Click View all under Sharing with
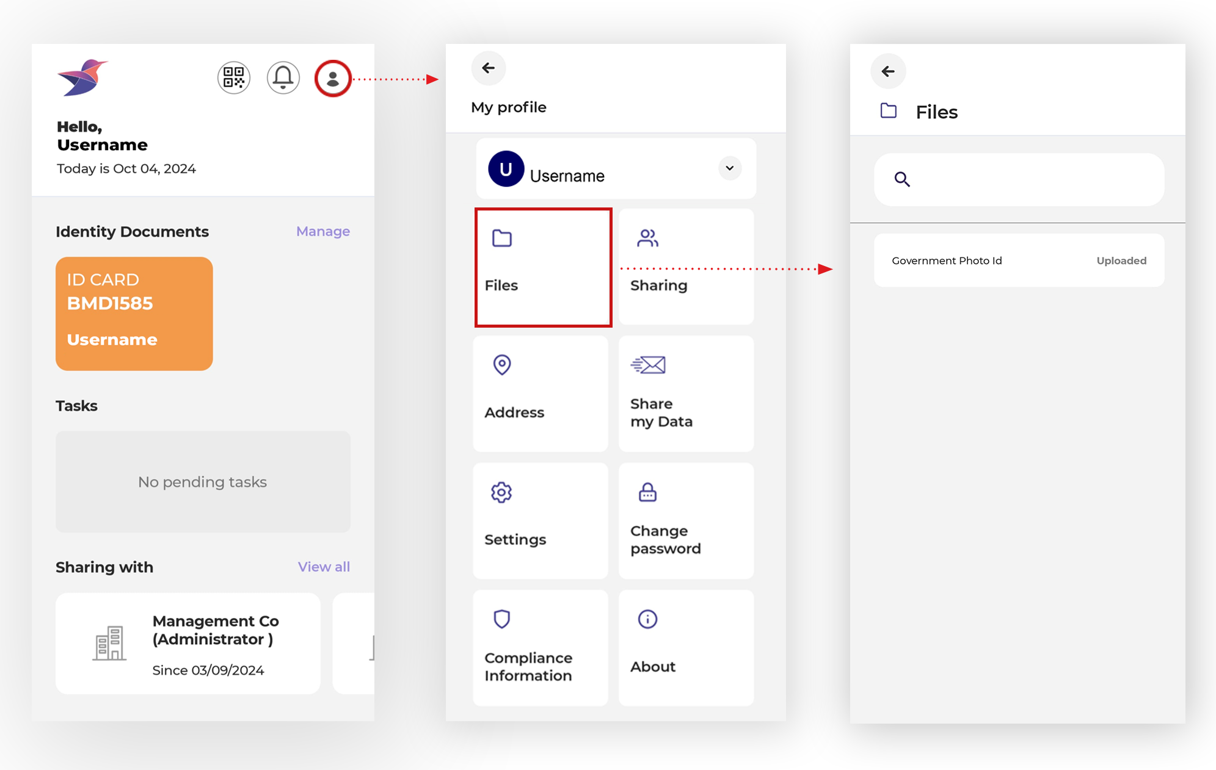The image size is (1216, 770). 324,567
